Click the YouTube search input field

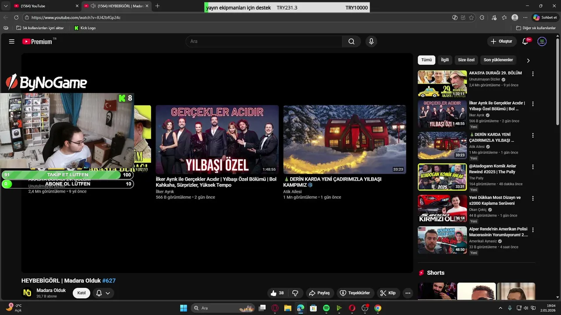coord(264,42)
